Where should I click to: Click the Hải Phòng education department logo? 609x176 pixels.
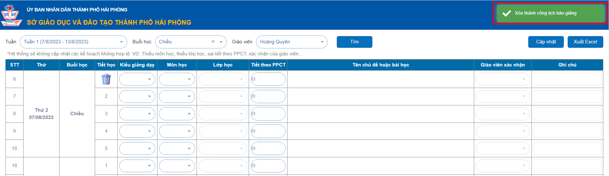[x=11, y=15]
